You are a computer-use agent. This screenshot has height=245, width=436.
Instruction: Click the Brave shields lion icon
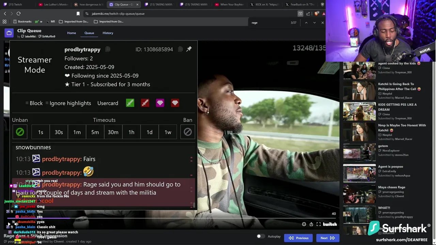pyautogui.click(x=316, y=14)
